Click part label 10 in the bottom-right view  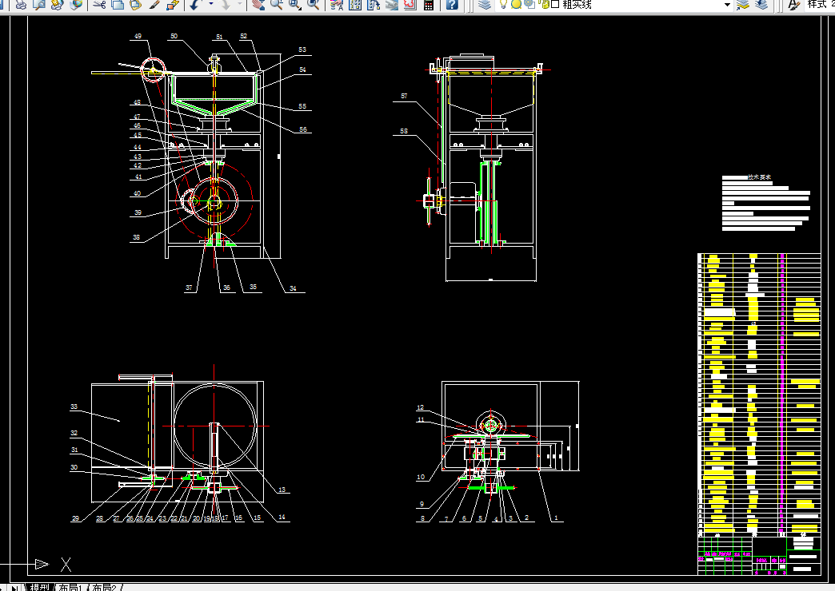(x=421, y=477)
